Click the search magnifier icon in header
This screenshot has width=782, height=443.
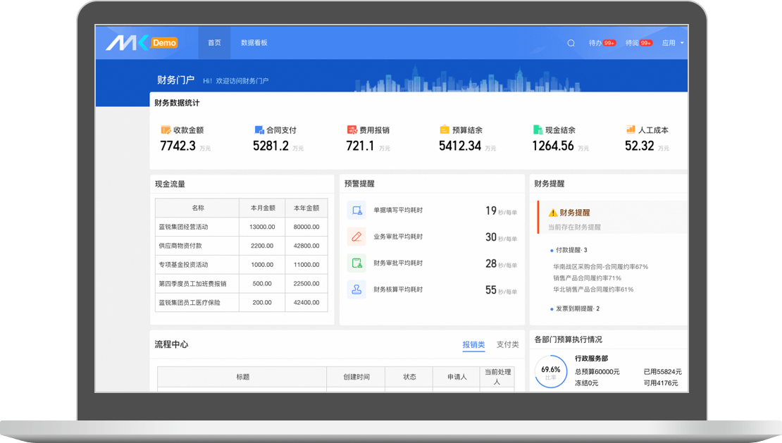(x=571, y=43)
